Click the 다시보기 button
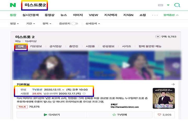The image size is (188, 126). [x=52, y=115]
